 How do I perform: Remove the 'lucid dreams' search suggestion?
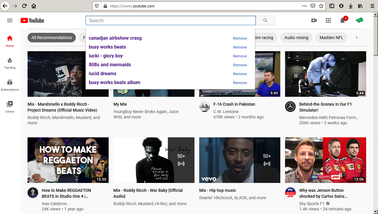(240, 74)
